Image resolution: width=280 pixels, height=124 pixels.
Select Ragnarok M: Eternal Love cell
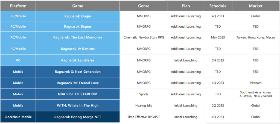click(78, 83)
